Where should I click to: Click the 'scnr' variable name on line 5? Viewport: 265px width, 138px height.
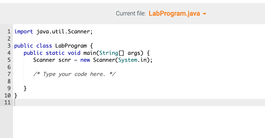pyautogui.click(x=64, y=60)
